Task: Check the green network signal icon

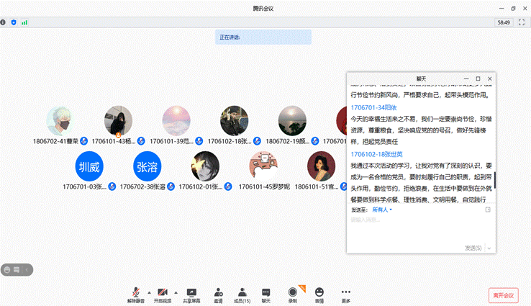Action: point(24,22)
